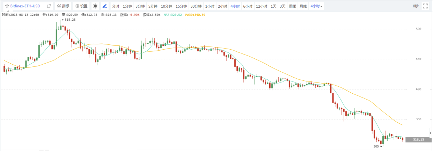The width and height of the screenshot is (433, 151).
Task: Open the 设置 settings panel
Action: 82,6
